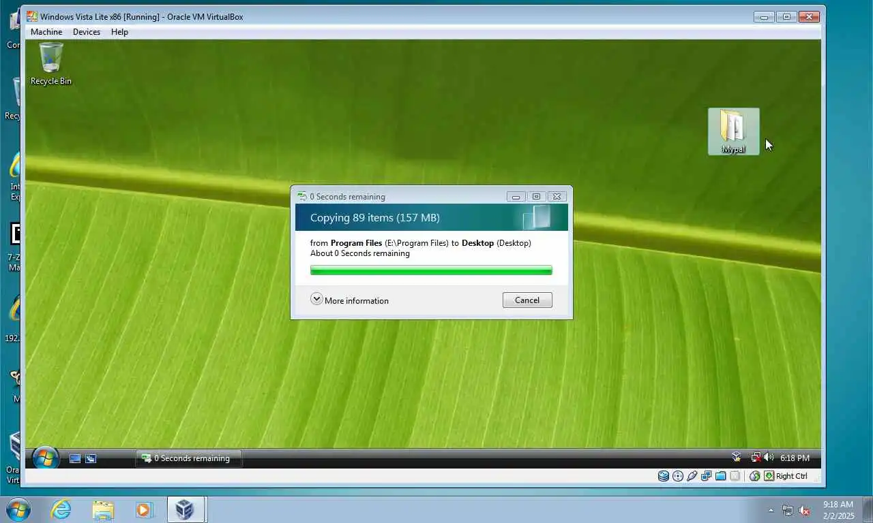This screenshot has height=523, width=873.
Task: Close the copy progress dialog
Action: [x=557, y=196]
